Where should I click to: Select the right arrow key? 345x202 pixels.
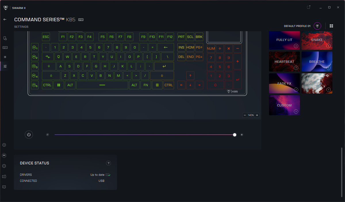(199, 85)
